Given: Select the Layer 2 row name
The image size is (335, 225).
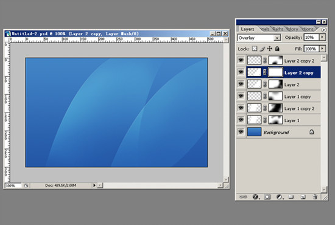Looking at the screenshot, I should point(292,85).
